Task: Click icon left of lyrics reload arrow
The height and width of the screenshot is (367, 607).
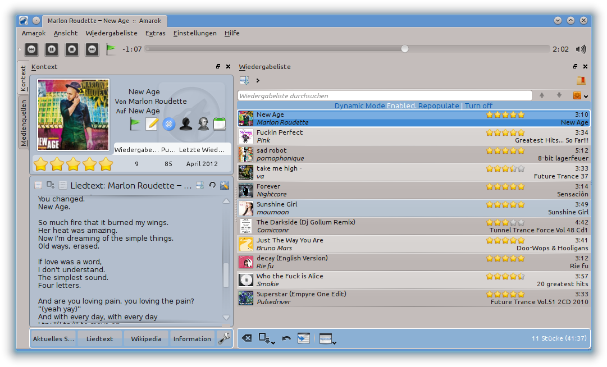Action: 200,185
